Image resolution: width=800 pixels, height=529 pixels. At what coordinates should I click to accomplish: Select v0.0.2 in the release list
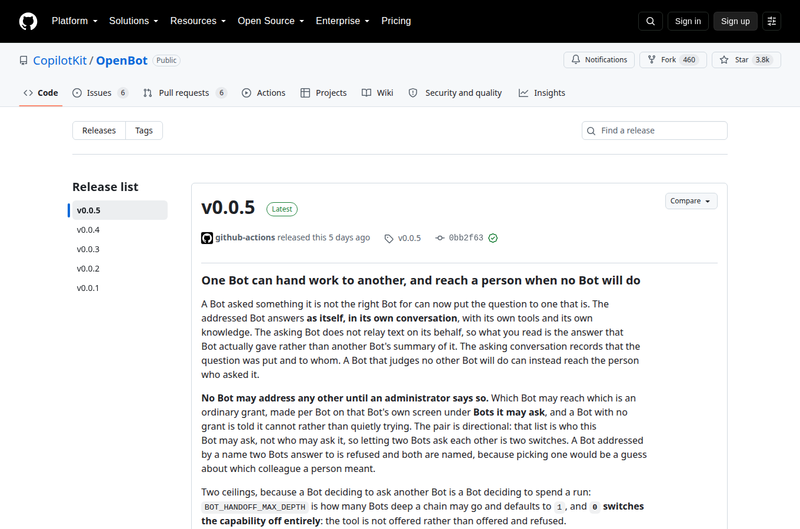click(120, 269)
